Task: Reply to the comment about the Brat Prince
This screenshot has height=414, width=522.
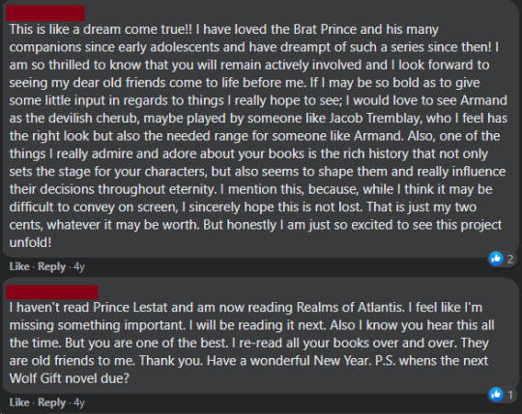Action: pos(51,266)
